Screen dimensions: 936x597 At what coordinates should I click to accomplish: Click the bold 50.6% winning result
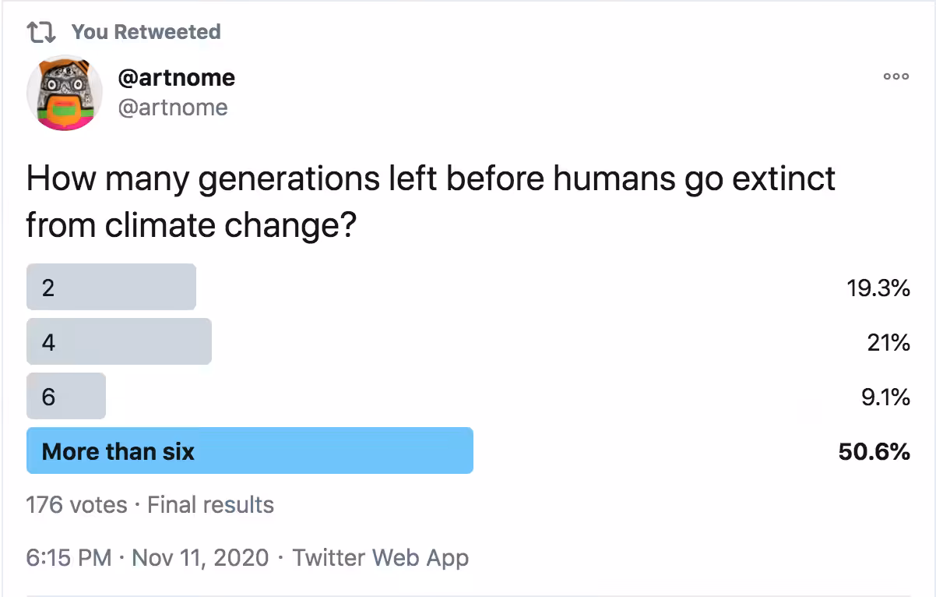click(x=874, y=452)
